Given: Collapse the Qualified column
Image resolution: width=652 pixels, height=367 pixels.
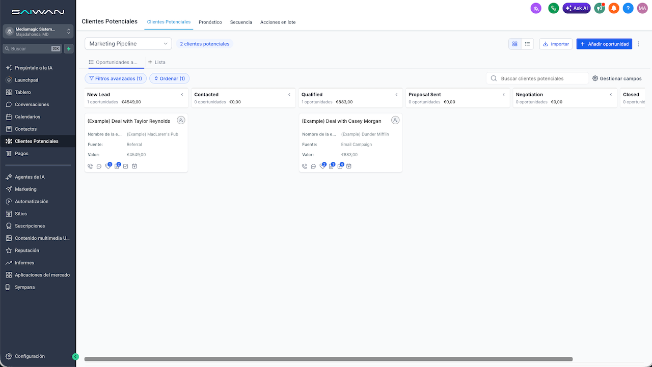Looking at the screenshot, I should click(397, 95).
